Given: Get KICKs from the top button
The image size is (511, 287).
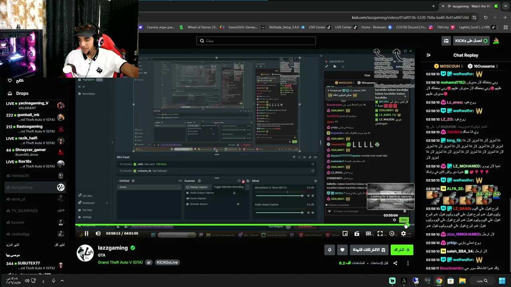Looking at the screenshot, I should click(471, 41).
